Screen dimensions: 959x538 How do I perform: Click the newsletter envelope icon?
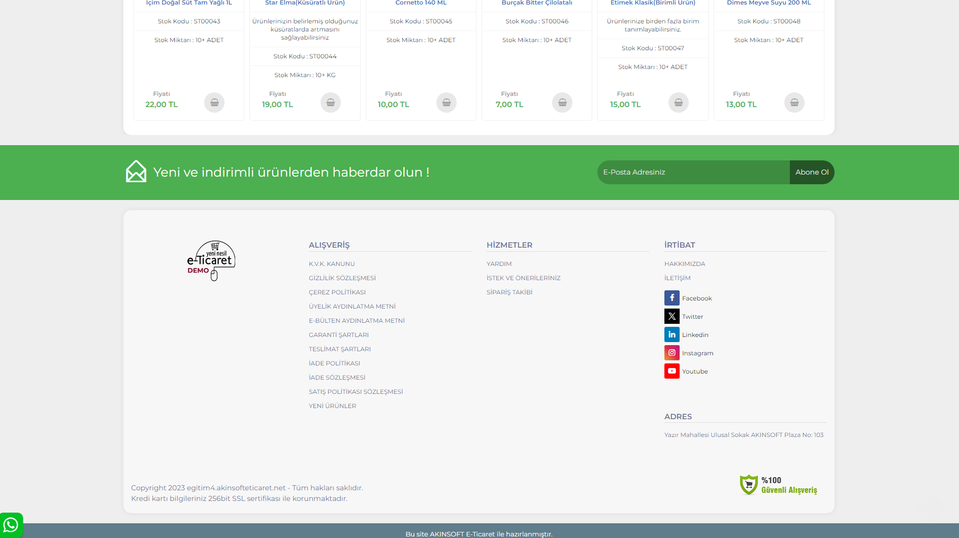[136, 172]
